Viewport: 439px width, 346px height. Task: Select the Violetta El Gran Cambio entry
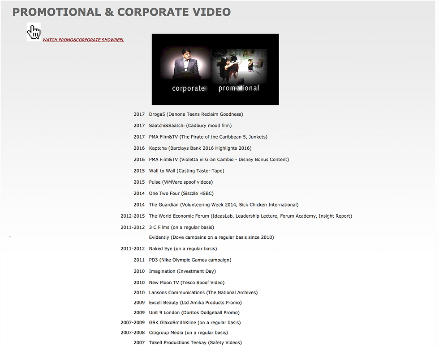coord(219,160)
